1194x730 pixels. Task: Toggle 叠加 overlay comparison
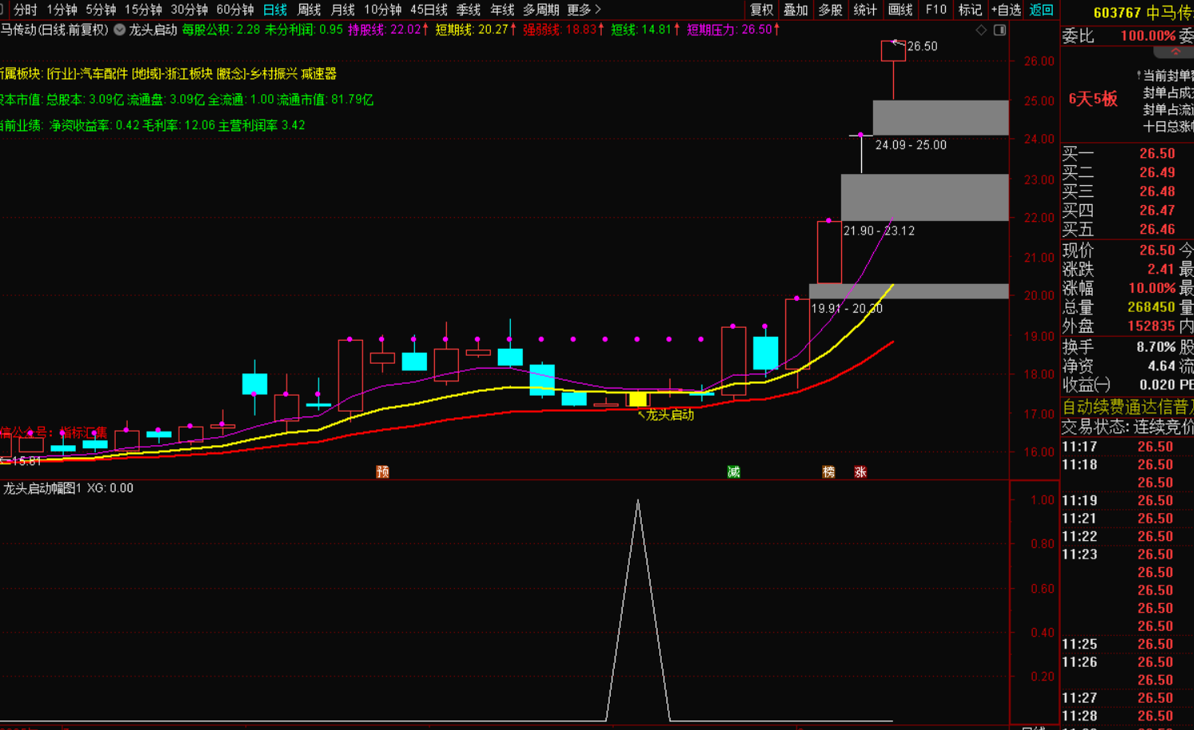point(796,10)
